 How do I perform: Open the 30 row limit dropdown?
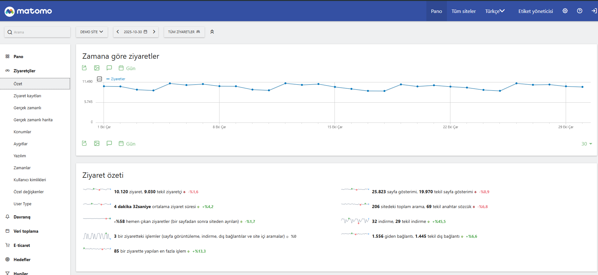point(586,144)
